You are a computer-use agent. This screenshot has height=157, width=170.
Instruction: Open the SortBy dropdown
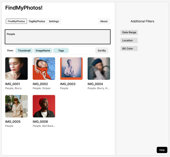[x=102, y=51]
